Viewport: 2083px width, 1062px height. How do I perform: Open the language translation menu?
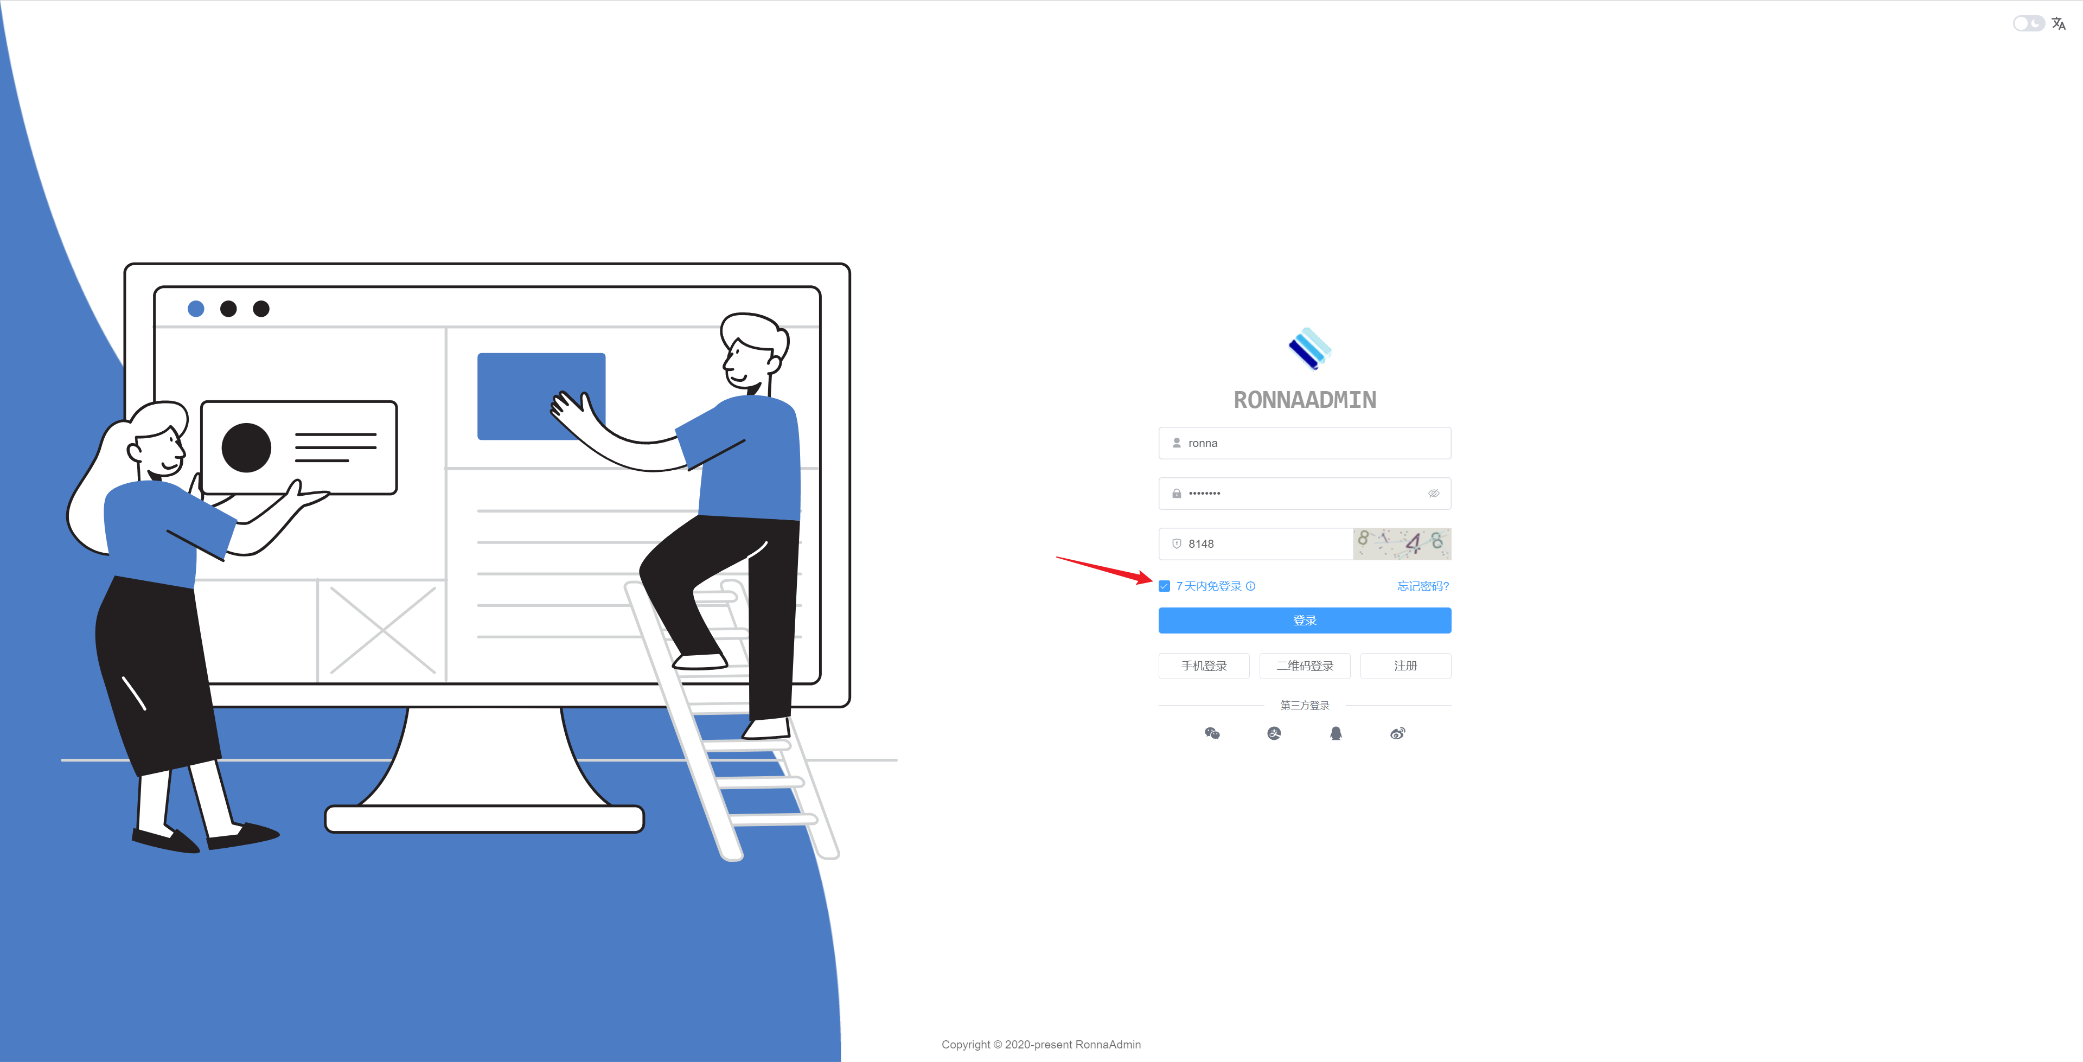(2059, 23)
